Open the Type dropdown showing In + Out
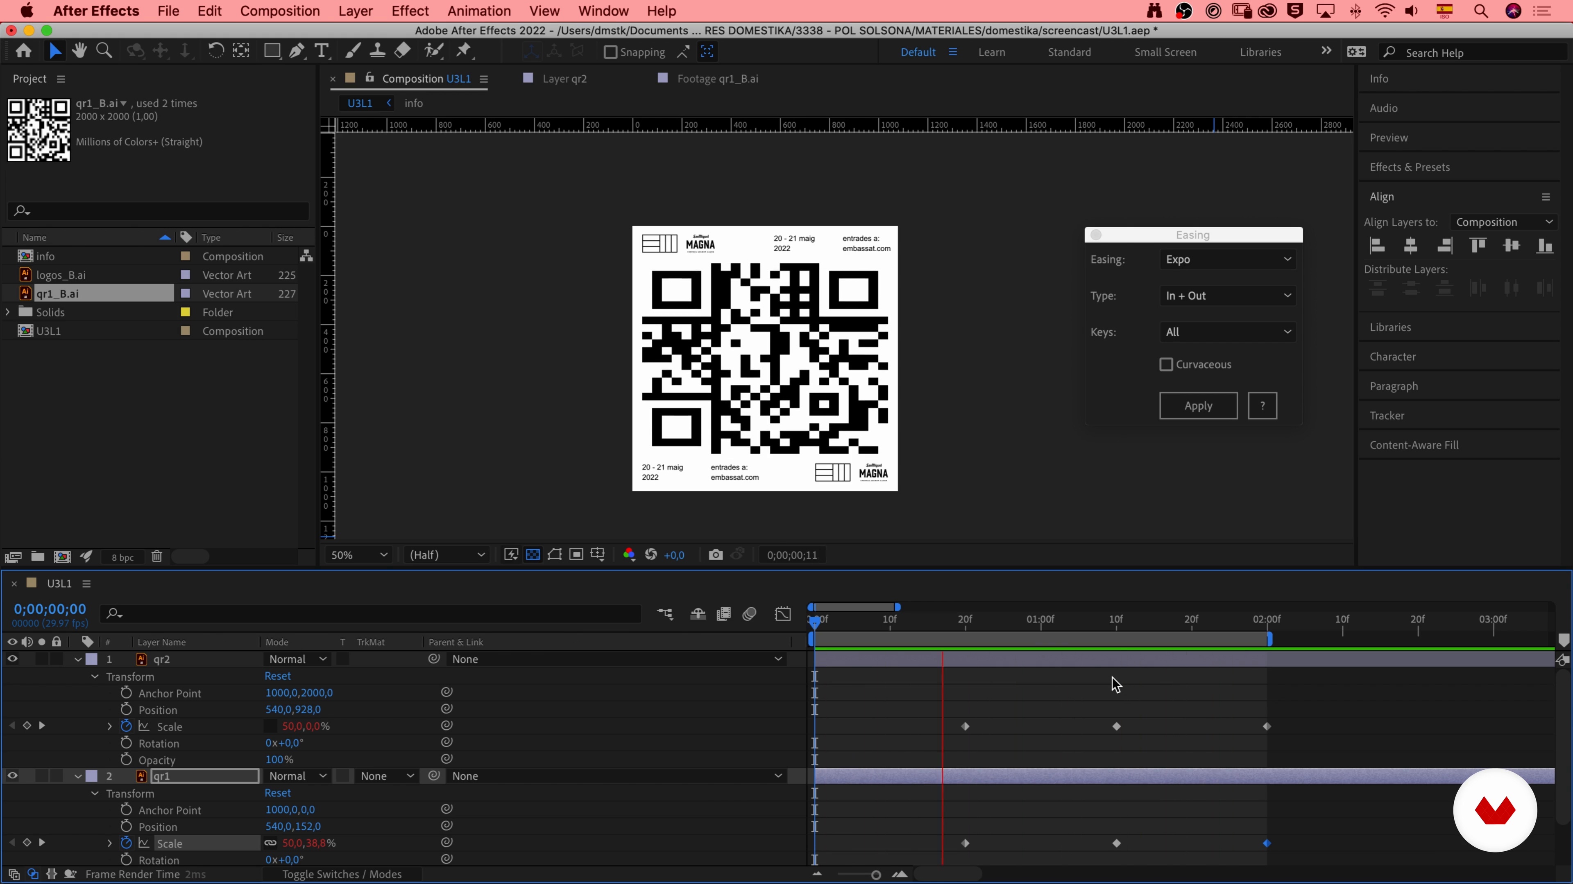 (x=1227, y=296)
